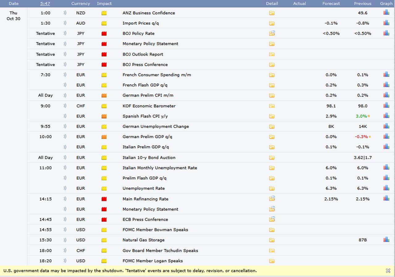Open detail folder for Main Refinancing Rate
Viewport: 395px width, 277px height.
pos(272,199)
